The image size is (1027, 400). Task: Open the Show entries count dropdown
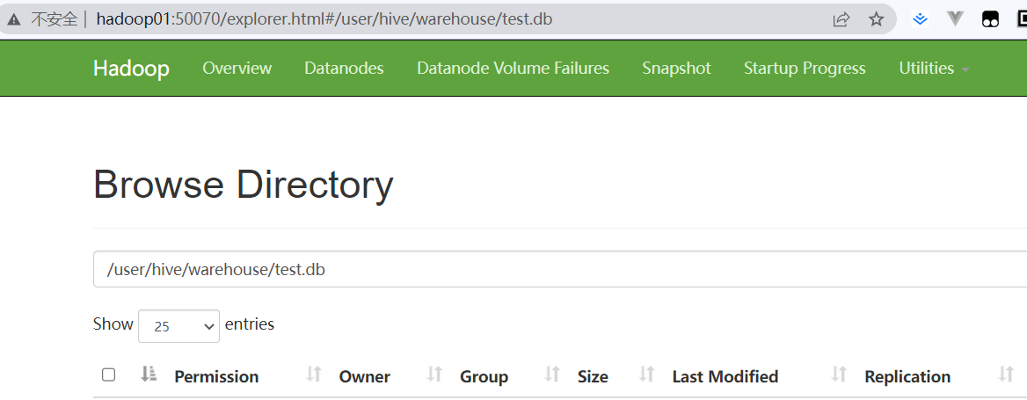click(x=178, y=325)
